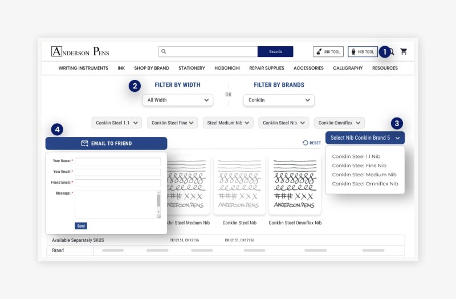Select Conklin Steel 1.1 Nib option
This screenshot has height=299, width=456.
pyautogui.click(x=356, y=156)
